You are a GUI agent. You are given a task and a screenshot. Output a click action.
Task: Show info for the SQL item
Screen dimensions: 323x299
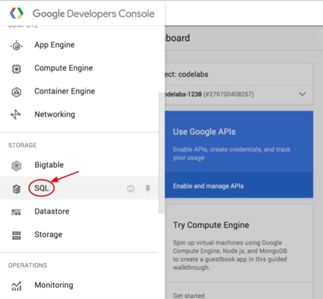point(131,189)
